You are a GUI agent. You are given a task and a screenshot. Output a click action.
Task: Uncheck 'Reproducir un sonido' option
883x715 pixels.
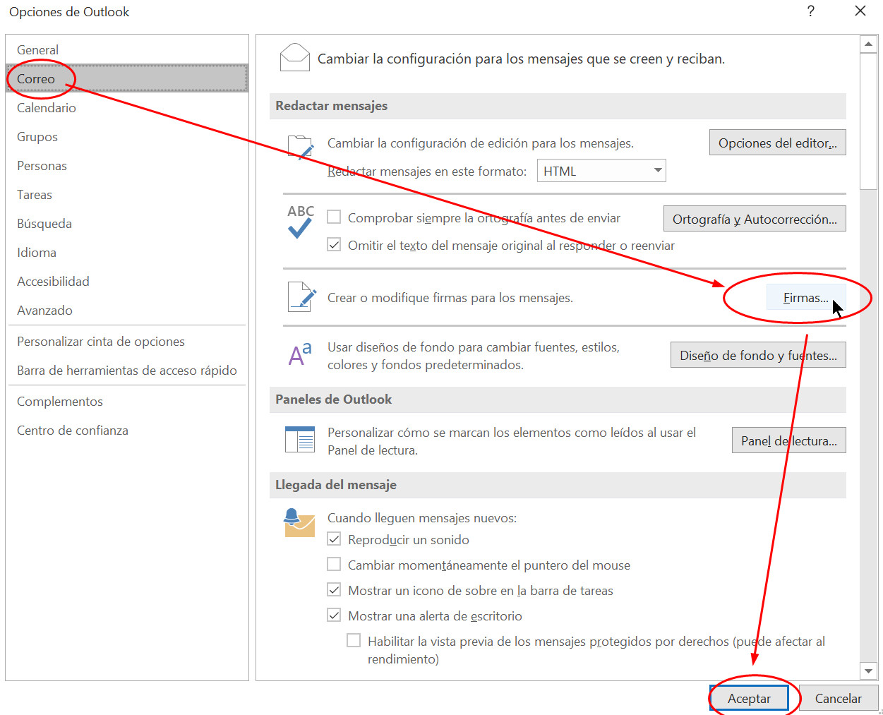pyautogui.click(x=334, y=539)
